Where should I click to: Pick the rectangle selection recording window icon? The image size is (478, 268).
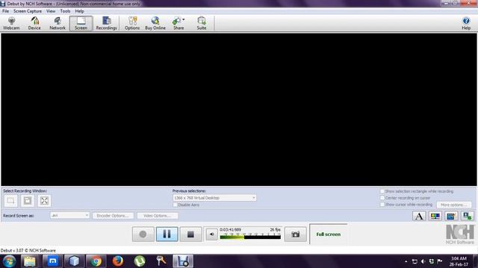click(x=10, y=200)
